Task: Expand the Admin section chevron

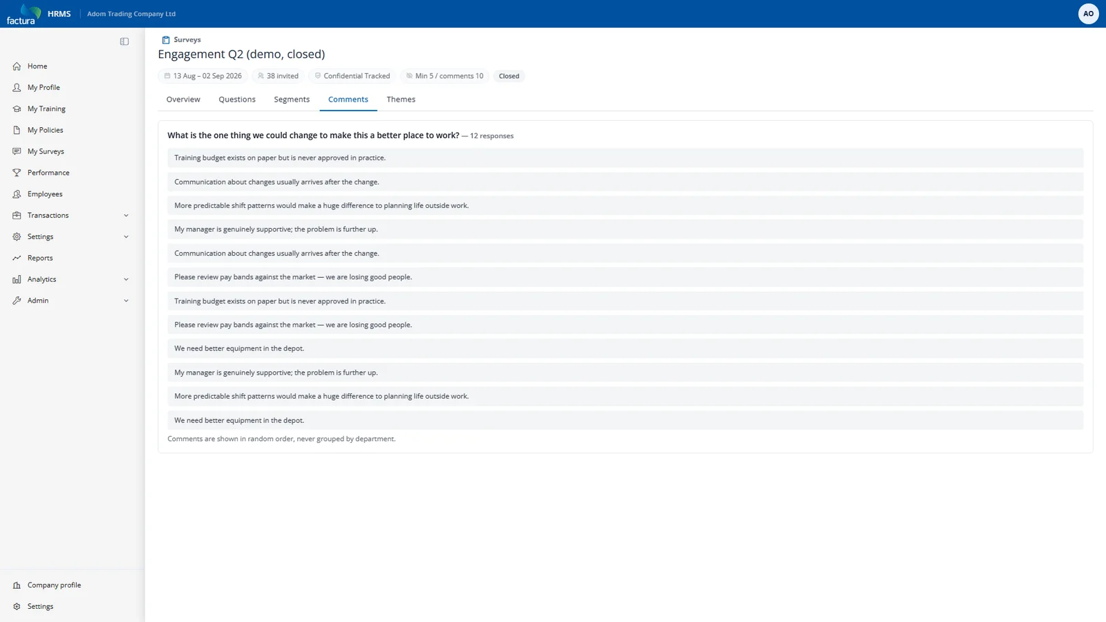Action: [126, 301]
